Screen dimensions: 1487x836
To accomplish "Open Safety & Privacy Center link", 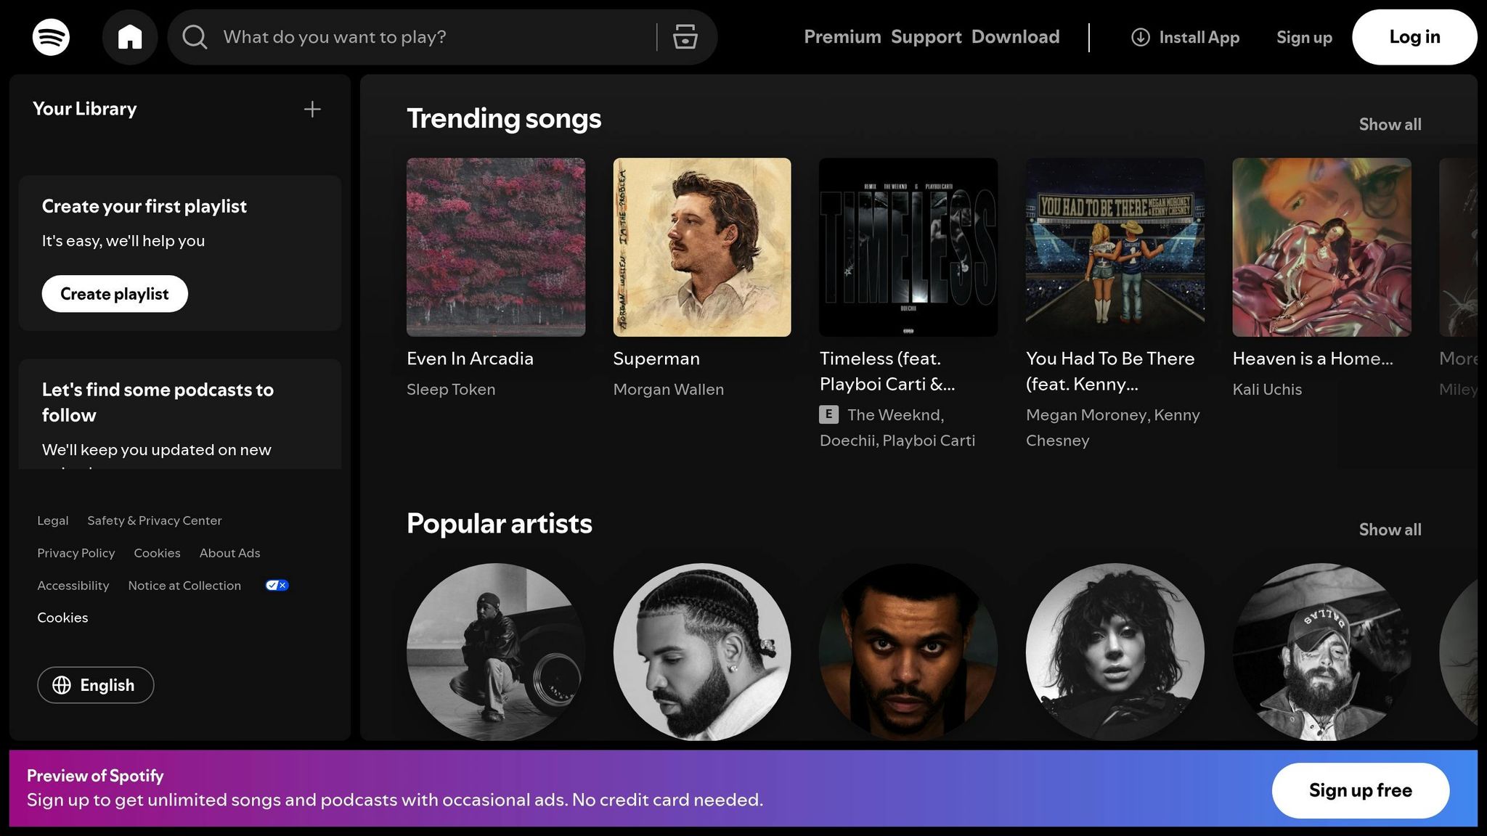I will (x=155, y=520).
